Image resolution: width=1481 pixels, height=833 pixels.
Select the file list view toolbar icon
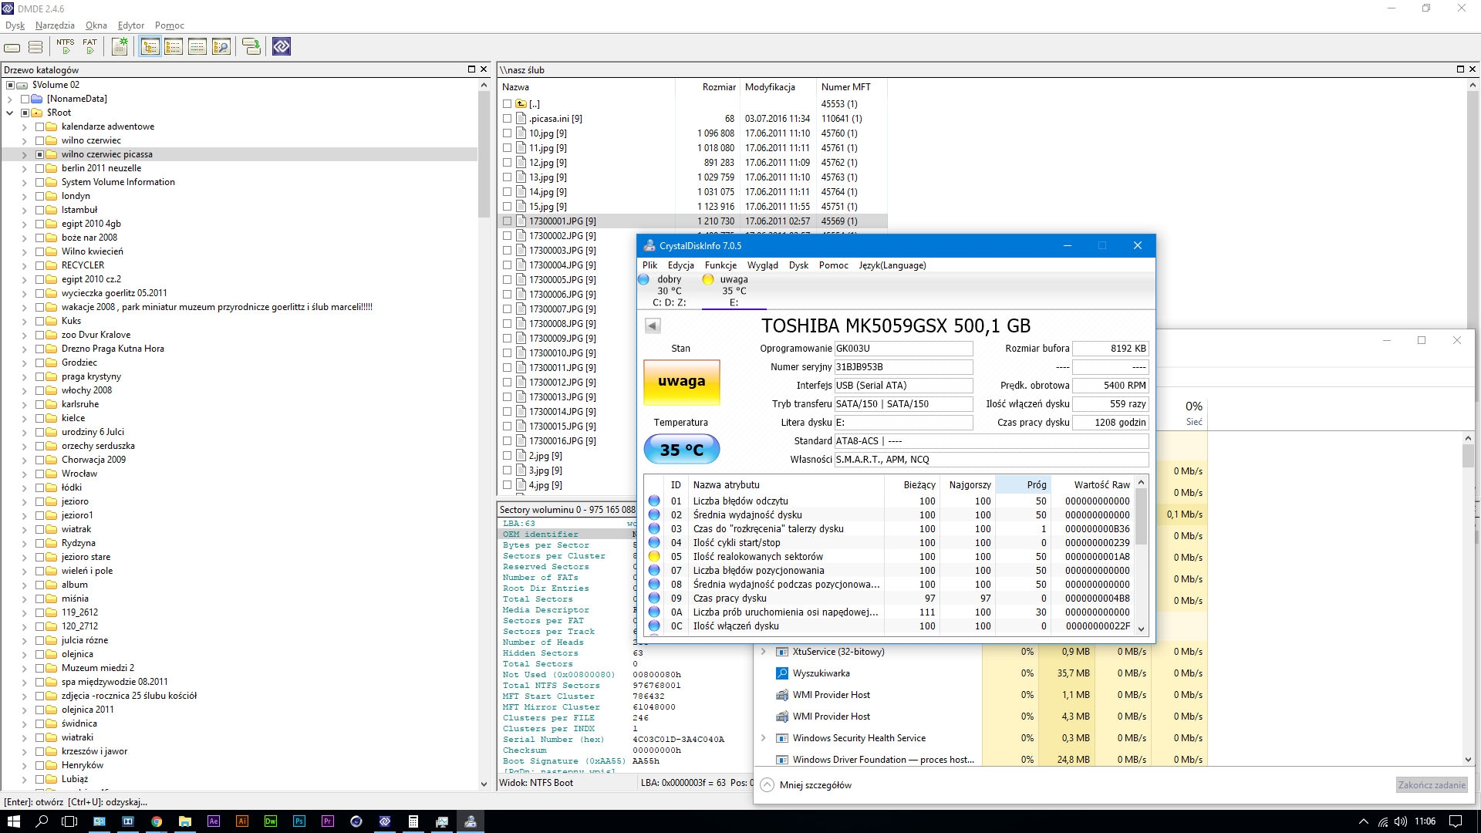point(174,47)
